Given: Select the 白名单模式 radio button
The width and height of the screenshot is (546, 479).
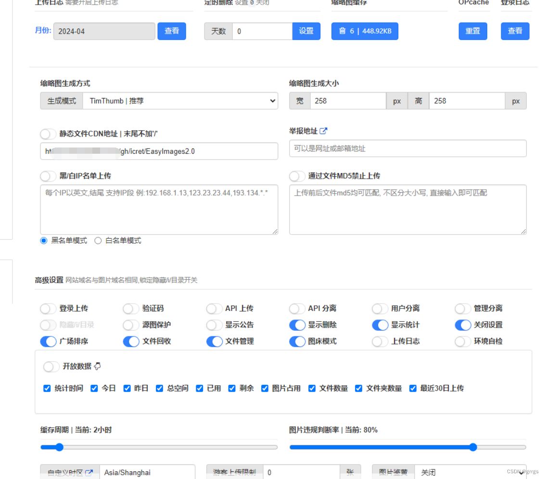Looking at the screenshot, I should pyautogui.click(x=98, y=240).
